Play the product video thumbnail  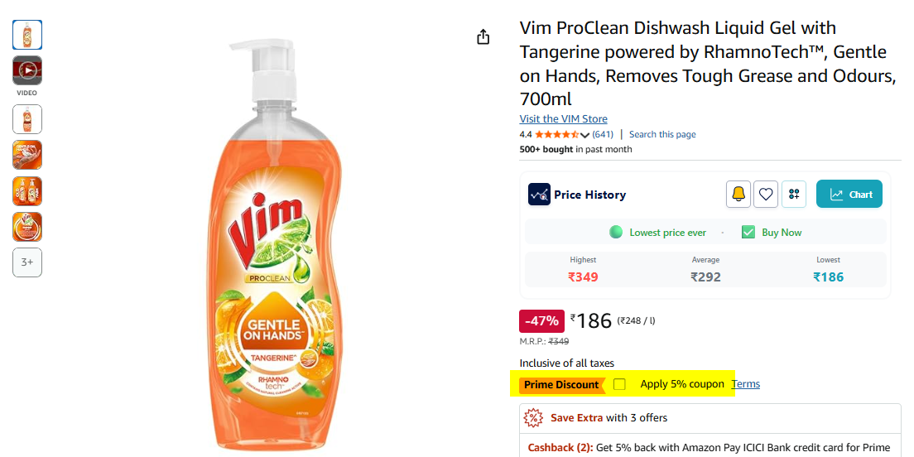coord(27,70)
